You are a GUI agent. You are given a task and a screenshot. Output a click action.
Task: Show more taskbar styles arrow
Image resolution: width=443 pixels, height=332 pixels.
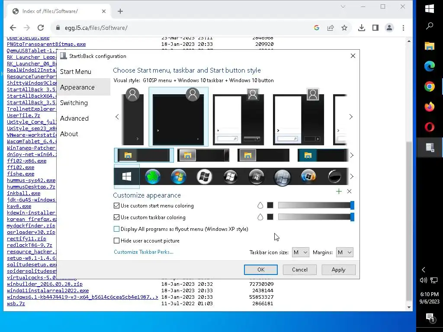[352, 155]
